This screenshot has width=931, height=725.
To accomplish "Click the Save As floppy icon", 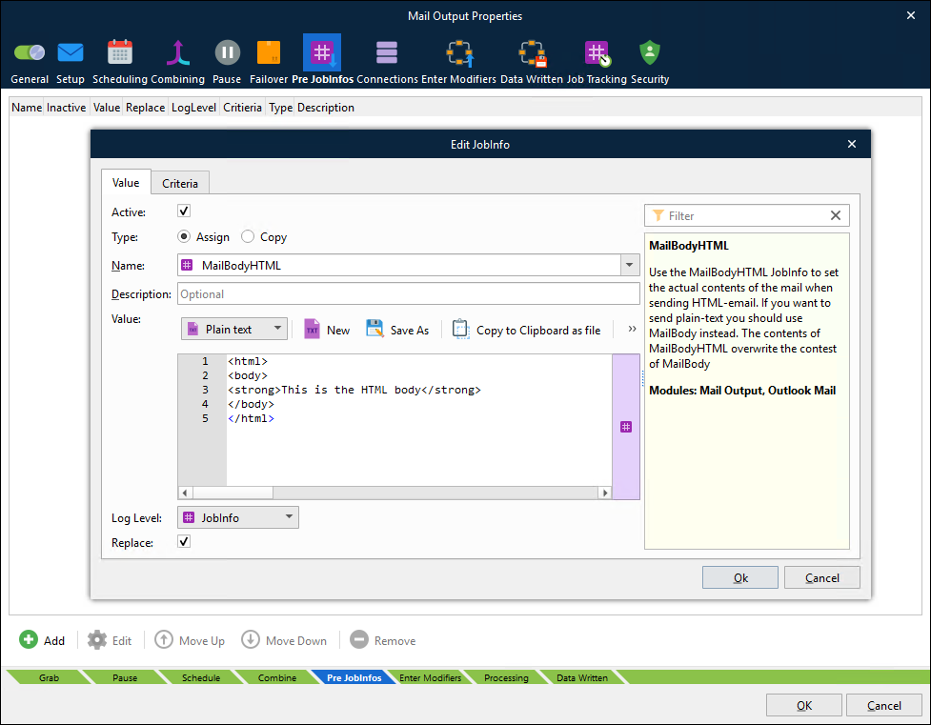I will pos(374,329).
